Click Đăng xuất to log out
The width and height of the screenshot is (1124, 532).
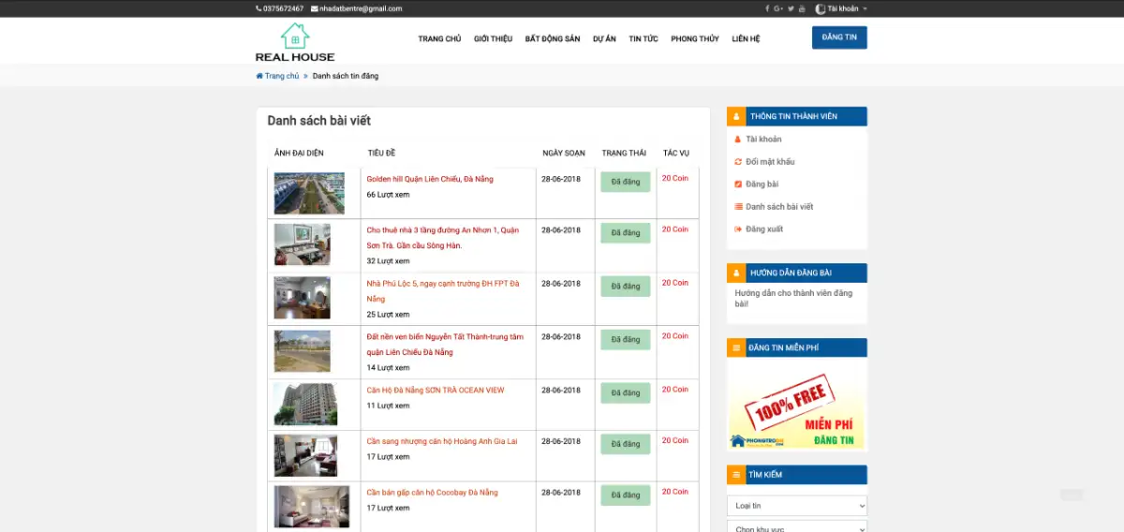click(764, 229)
